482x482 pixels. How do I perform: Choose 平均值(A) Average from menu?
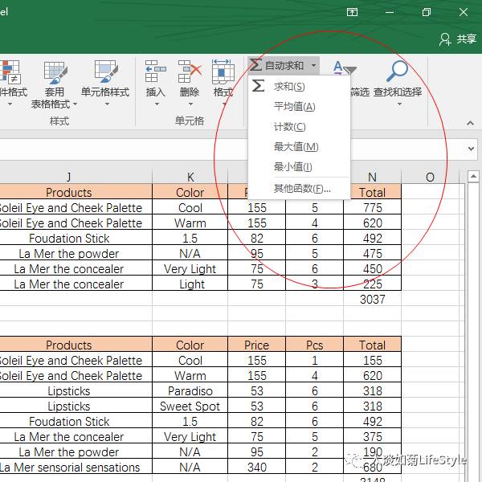(x=299, y=106)
